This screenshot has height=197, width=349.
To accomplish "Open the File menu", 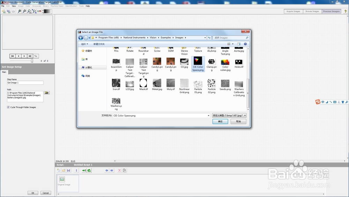I will (x=3, y=6).
